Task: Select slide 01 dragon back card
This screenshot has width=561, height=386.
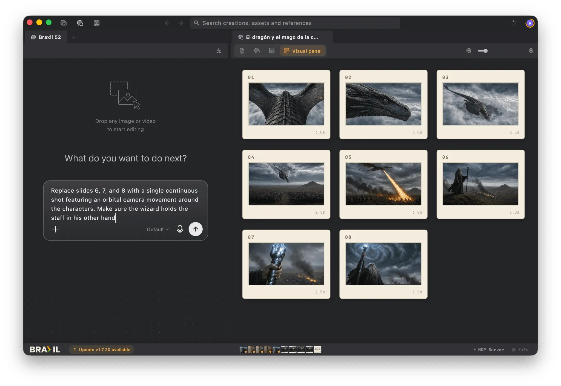Action: (286, 105)
